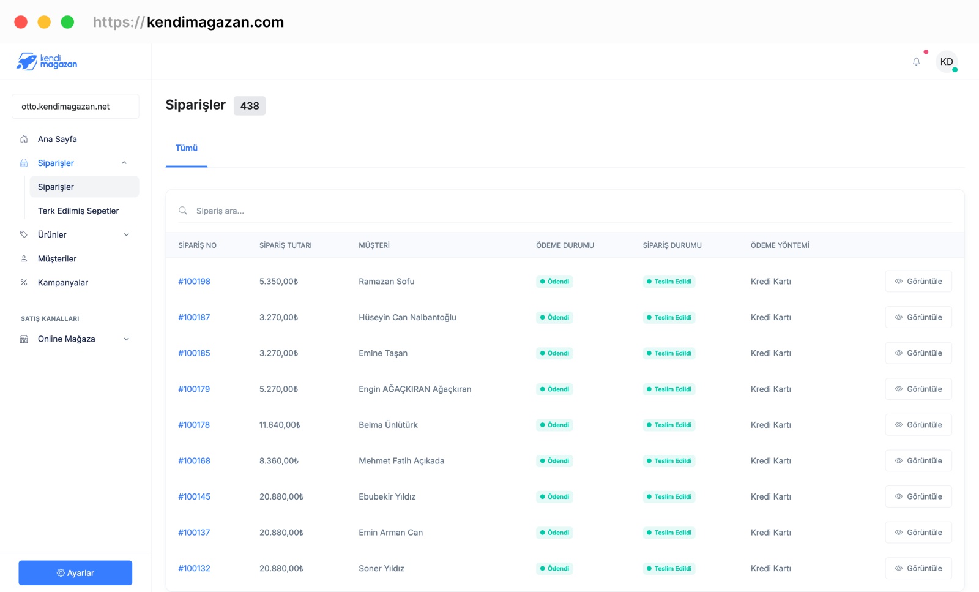This screenshot has width=979, height=592.
Task: View order of Ramazan Sofu via Görüntüle
Action: click(x=918, y=282)
